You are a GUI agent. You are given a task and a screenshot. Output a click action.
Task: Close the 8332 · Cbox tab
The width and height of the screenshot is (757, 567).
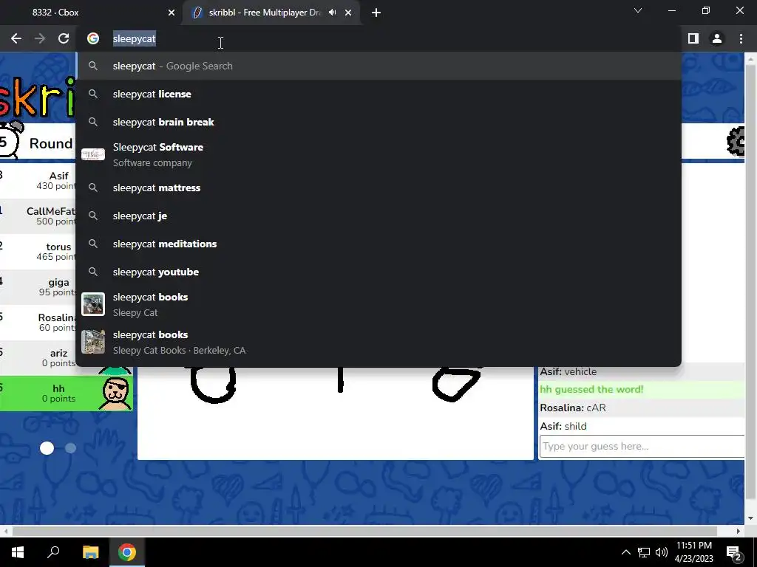(172, 13)
